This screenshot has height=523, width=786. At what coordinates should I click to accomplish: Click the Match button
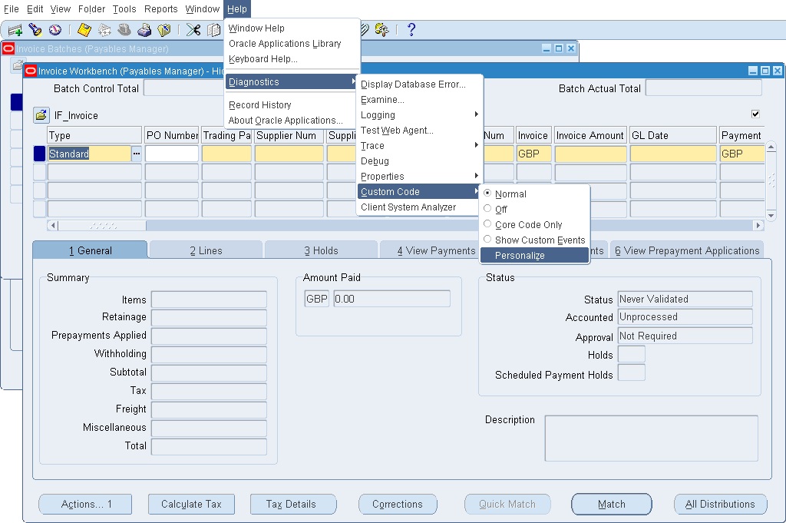(x=612, y=504)
